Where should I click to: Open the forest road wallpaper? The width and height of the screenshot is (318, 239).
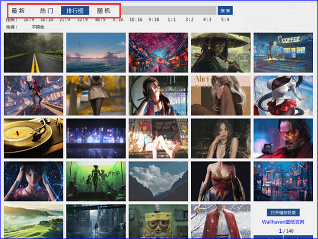click(x=34, y=52)
